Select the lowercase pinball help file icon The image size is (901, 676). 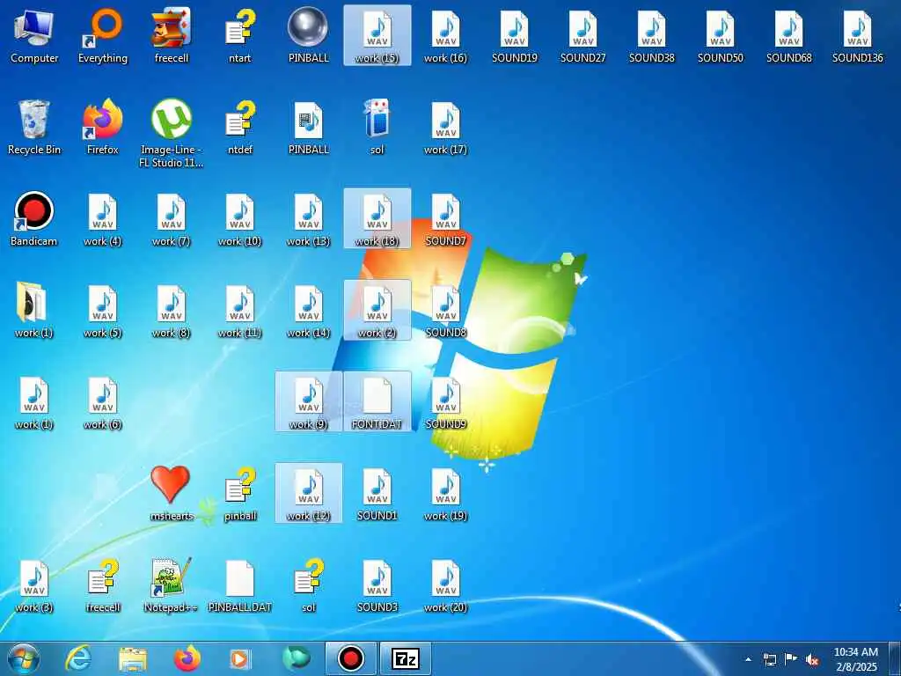(240, 493)
